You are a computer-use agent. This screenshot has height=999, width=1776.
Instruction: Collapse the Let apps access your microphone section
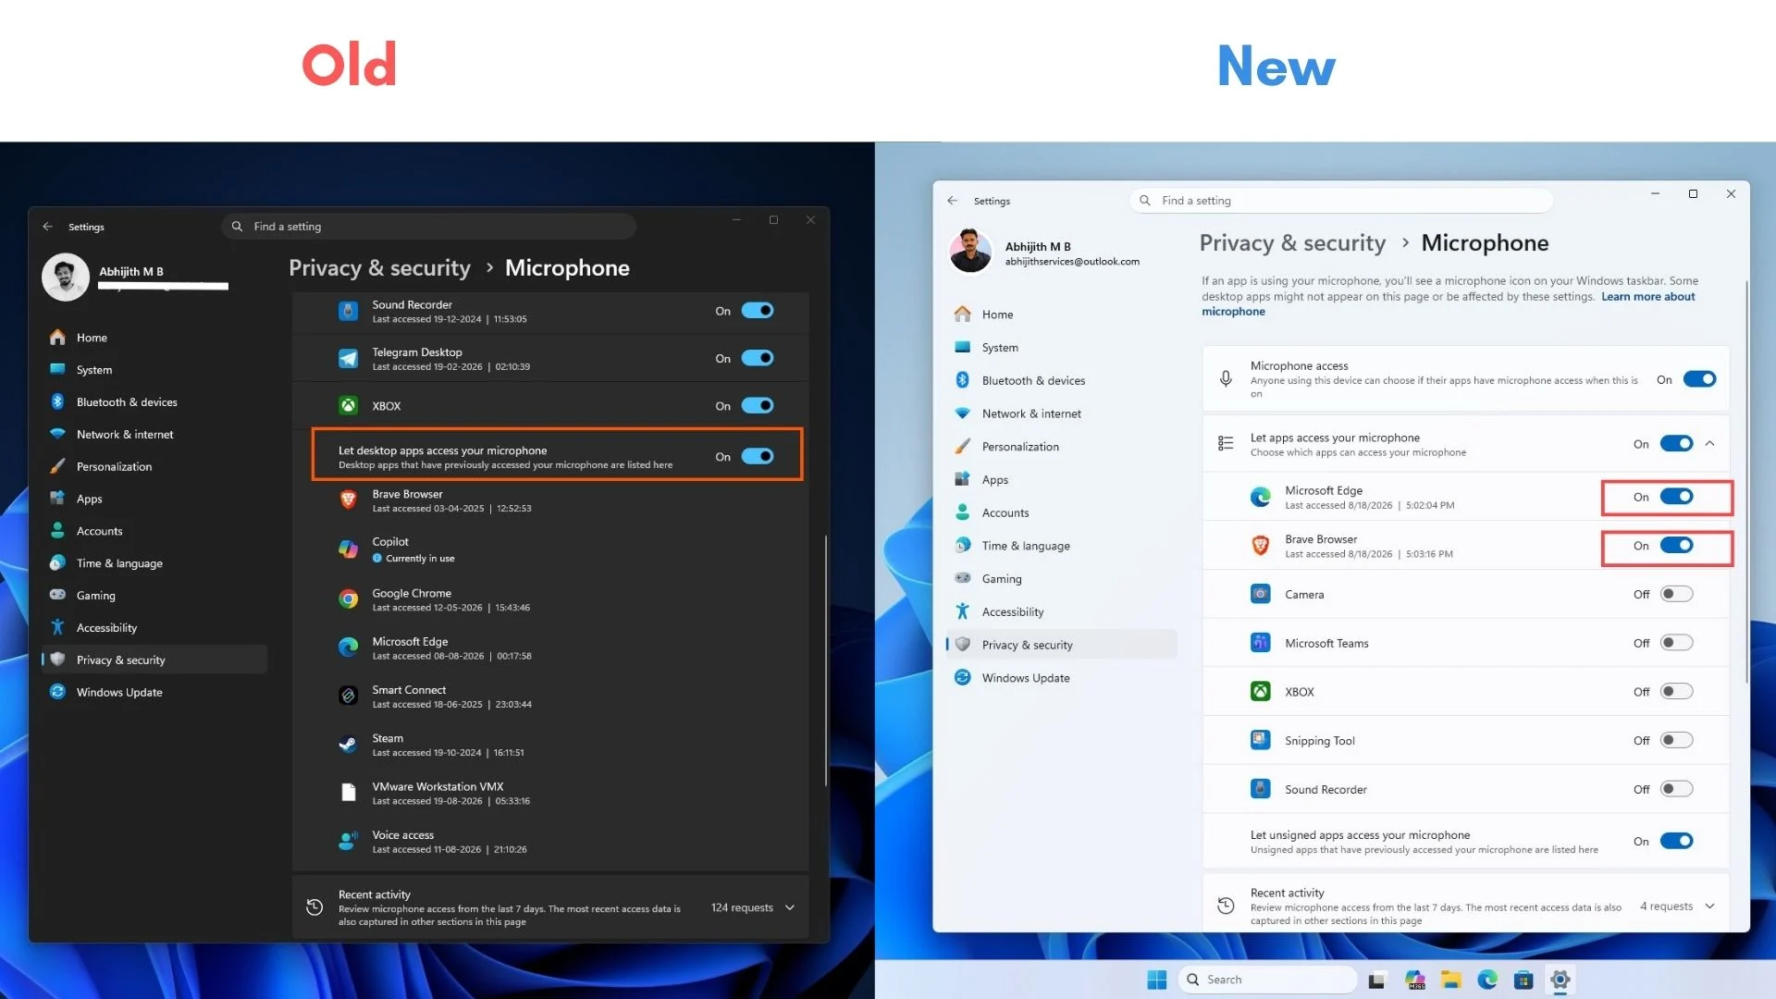[1709, 444]
